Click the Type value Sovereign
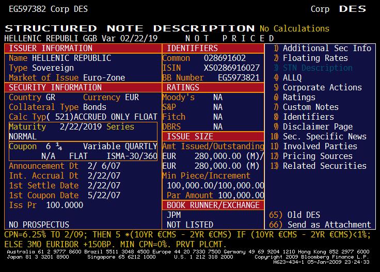 tap(53, 68)
